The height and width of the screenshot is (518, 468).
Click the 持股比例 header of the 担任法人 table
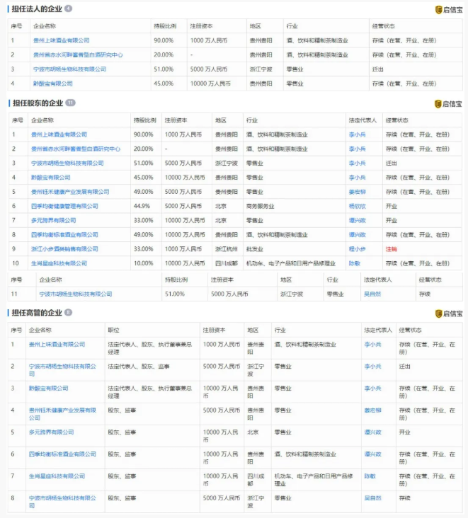point(165,26)
